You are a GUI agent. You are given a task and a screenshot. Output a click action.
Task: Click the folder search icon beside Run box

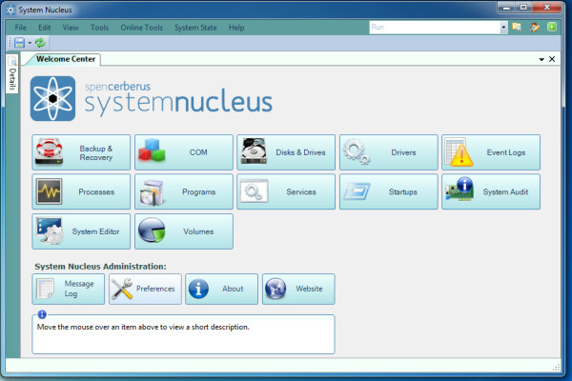pos(517,27)
